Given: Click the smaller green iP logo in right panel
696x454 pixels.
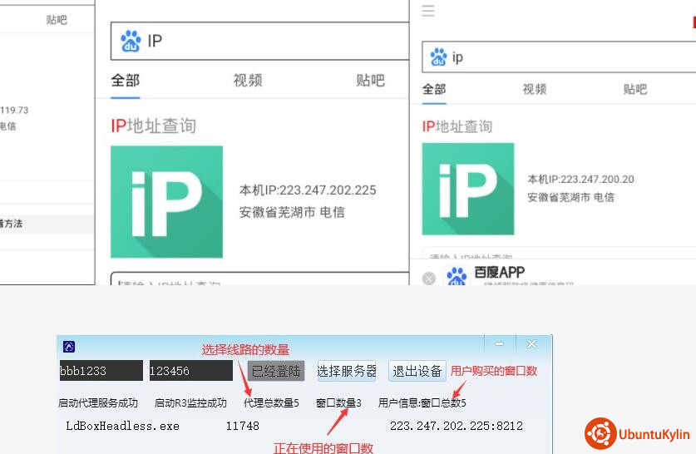Looking at the screenshot, I should click(467, 189).
